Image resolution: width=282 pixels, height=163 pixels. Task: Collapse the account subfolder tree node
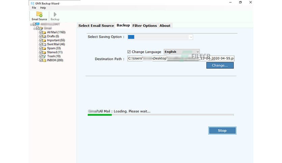[x=34, y=29]
